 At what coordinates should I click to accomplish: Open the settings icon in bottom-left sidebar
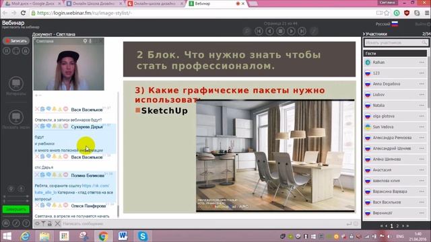click(x=6, y=223)
